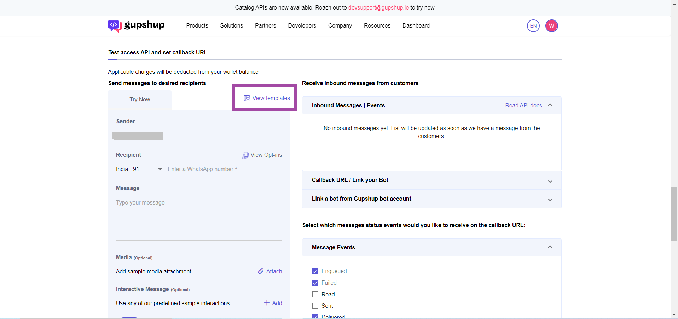Click the devsupport@gupshup.io email link
Image resolution: width=678 pixels, height=319 pixels.
(378, 8)
